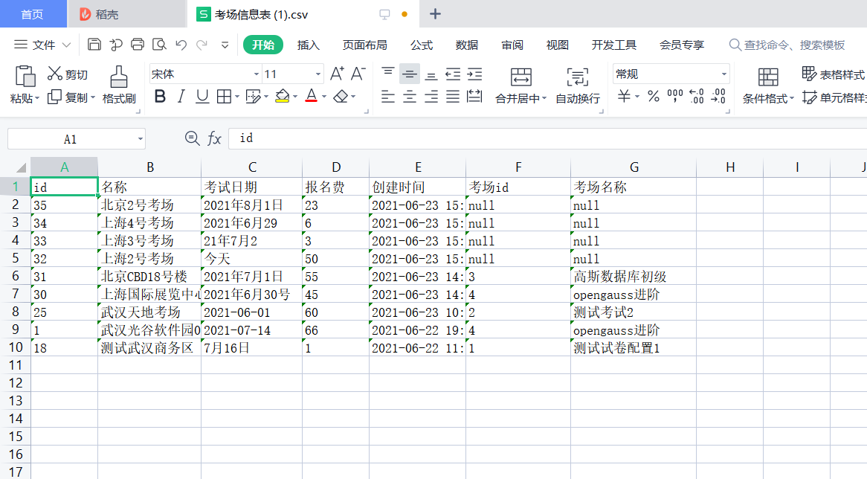Switch to the 插入 ribbon tab

tap(308, 45)
